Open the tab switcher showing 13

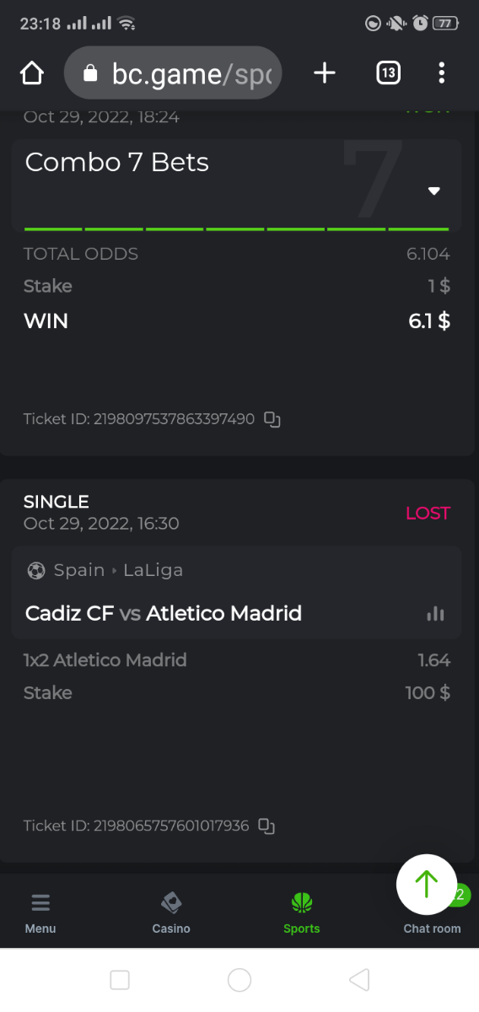(387, 73)
